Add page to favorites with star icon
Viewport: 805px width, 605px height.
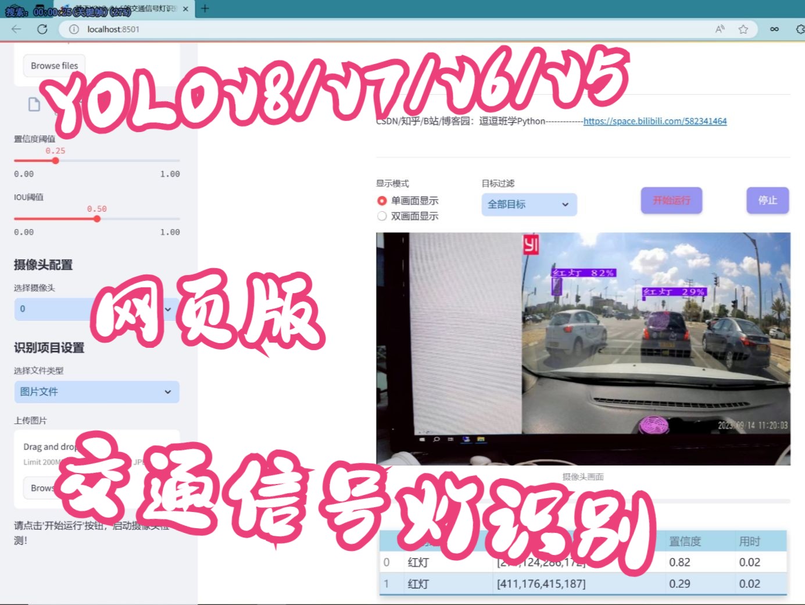coord(743,29)
